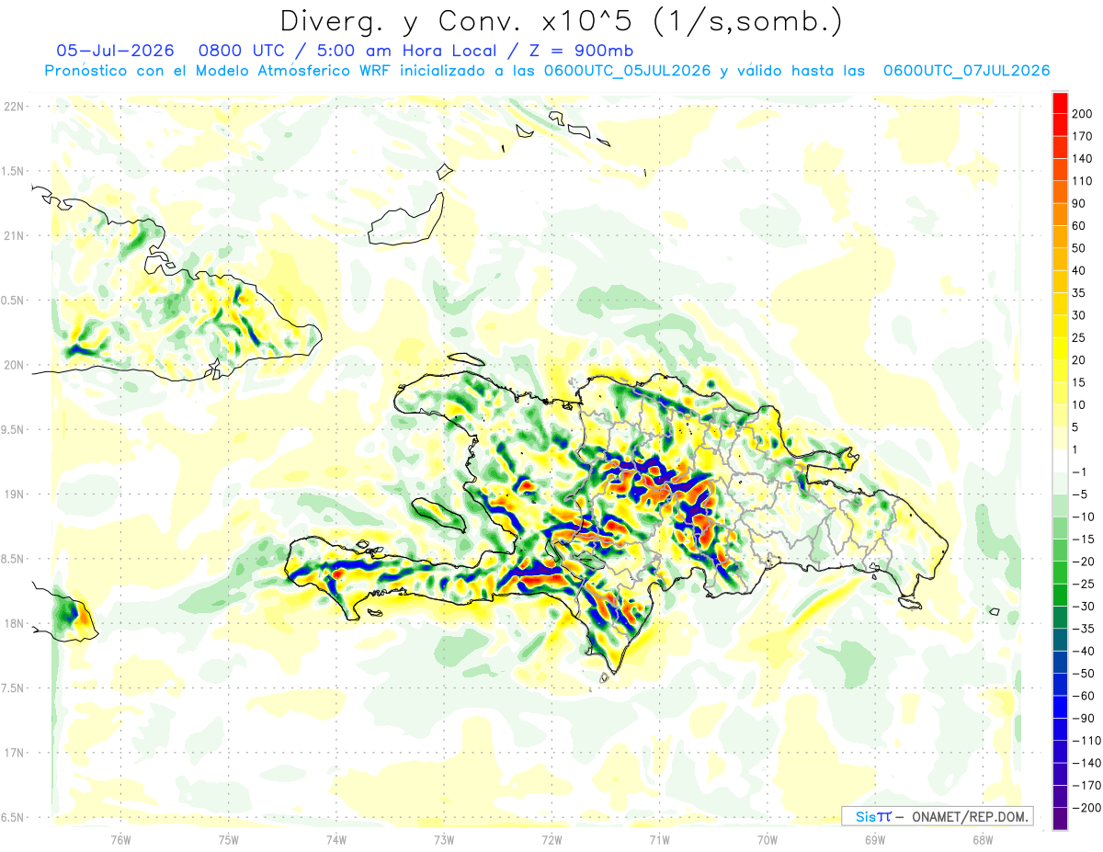Image resolution: width=1103 pixels, height=852 pixels.
Task: Click the '170' color scale value
Action: (x=1084, y=136)
